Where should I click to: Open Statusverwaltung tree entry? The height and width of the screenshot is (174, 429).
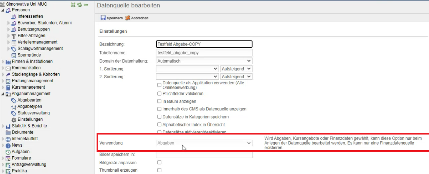coord(33,113)
